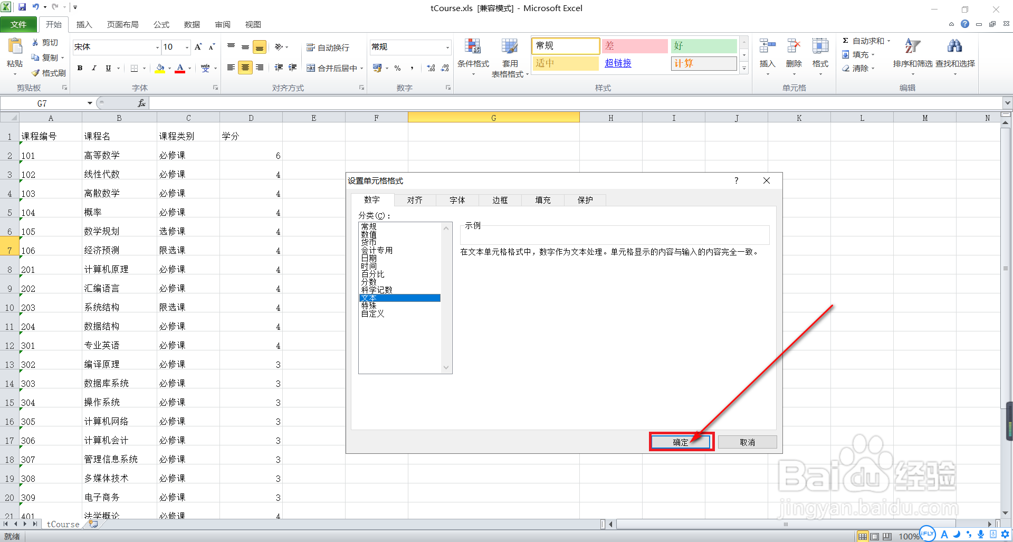Open the 常规 number format dropdown

pos(447,47)
